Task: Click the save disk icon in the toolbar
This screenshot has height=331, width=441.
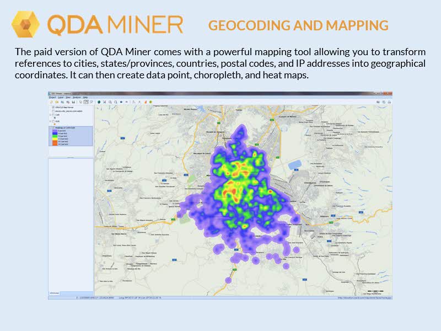Action: click(x=73, y=102)
